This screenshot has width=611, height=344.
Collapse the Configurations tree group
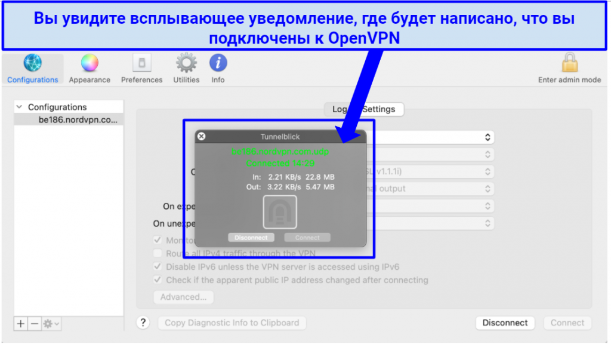[19, 107]
